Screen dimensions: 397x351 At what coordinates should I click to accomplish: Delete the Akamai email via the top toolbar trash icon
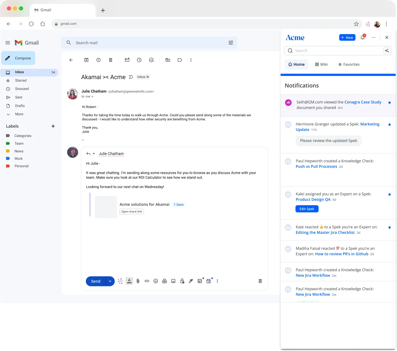111,60
